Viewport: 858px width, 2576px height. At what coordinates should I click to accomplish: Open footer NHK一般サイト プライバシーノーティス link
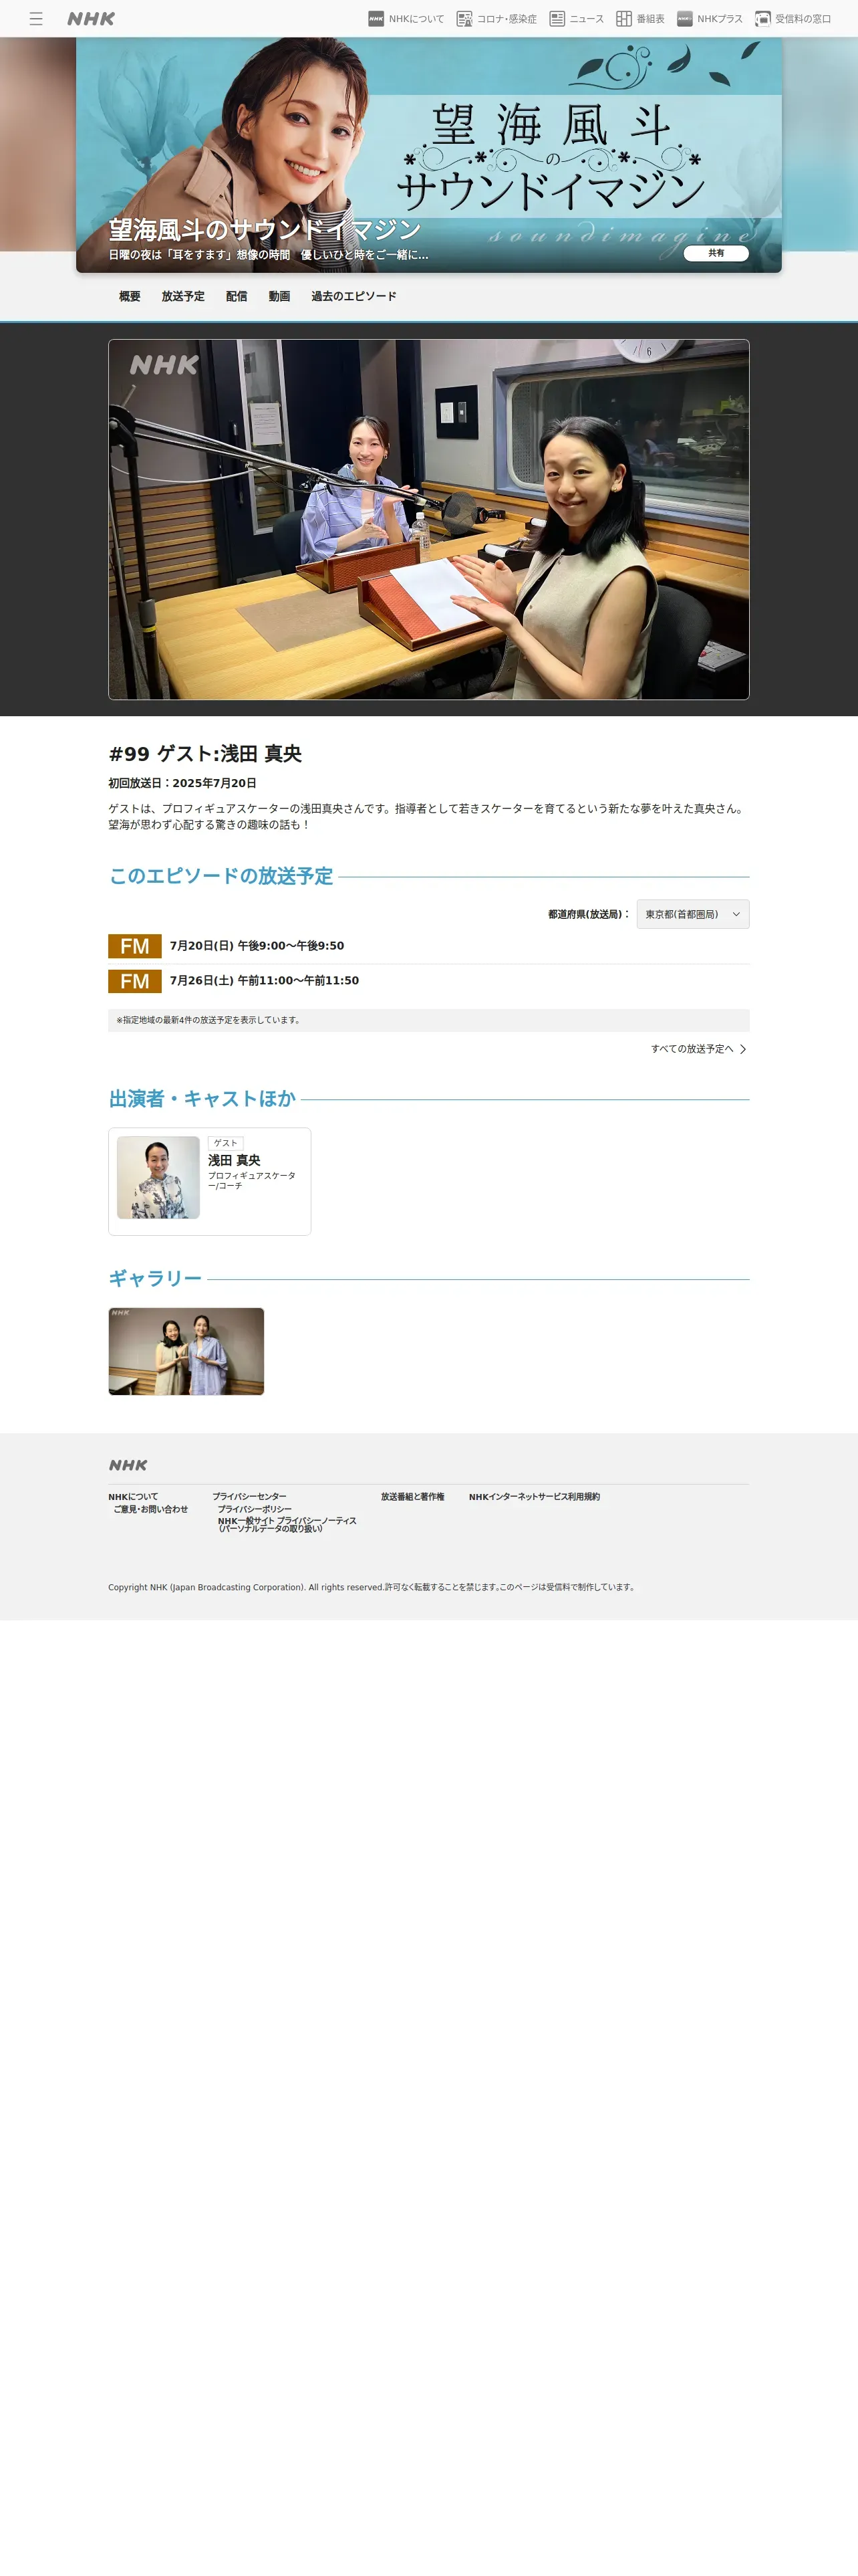287,1524
